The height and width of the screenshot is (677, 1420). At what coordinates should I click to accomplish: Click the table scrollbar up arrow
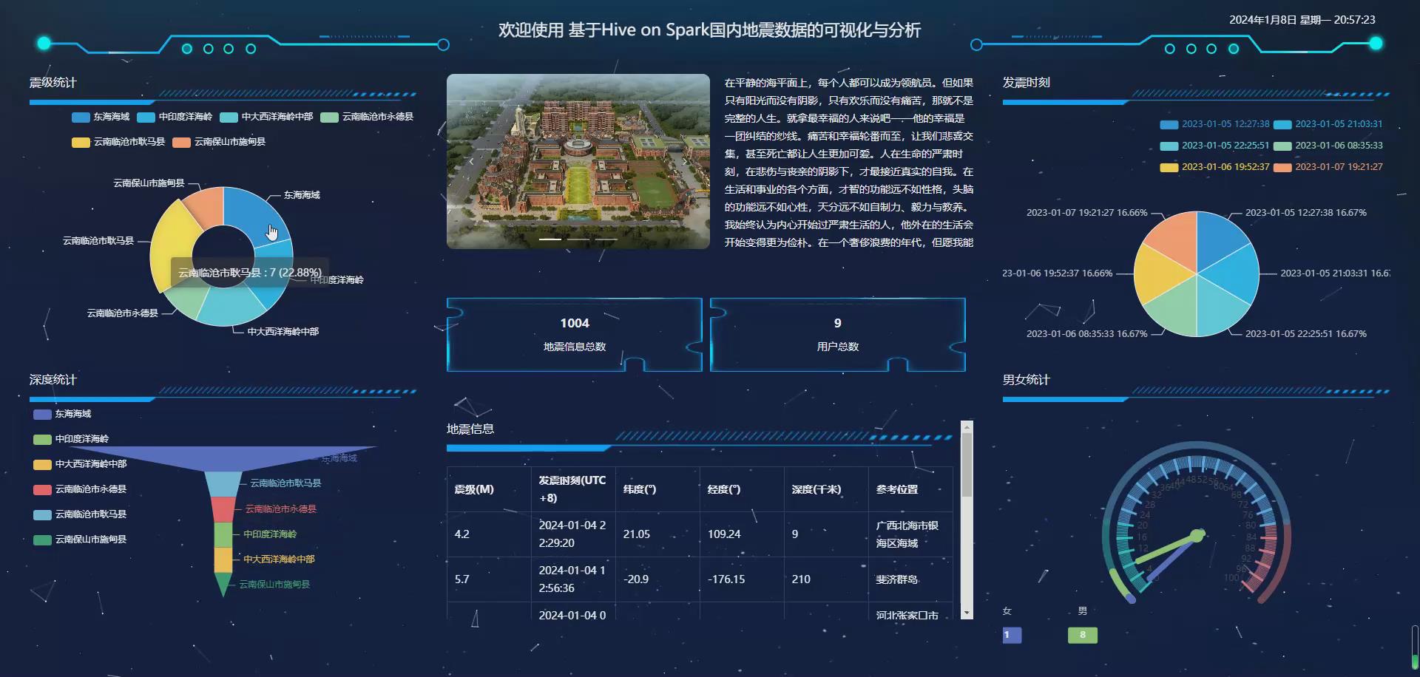(967, 426)
